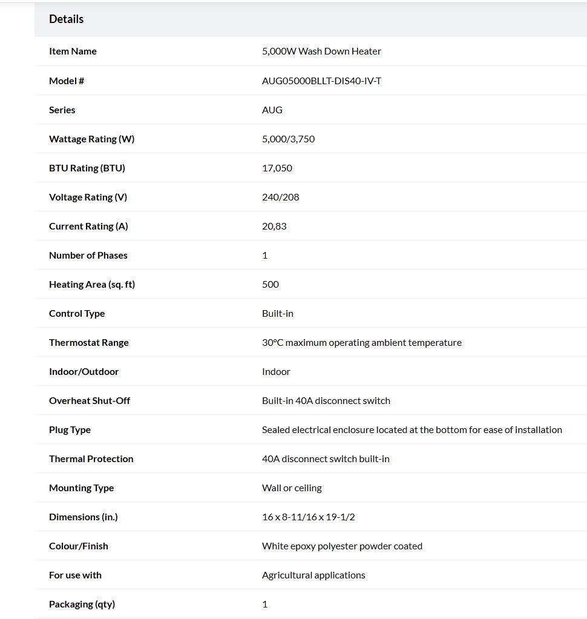Viewport: 587px width, 619px height.
Task: Click the Dimensions value 16 x 8-11/16 x 19-1/2
Action: pos(309,517)
